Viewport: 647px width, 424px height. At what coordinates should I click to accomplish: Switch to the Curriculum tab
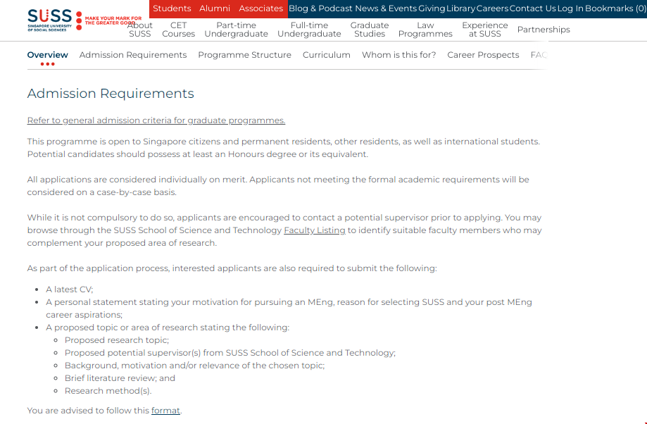click(x=326, y=54)
